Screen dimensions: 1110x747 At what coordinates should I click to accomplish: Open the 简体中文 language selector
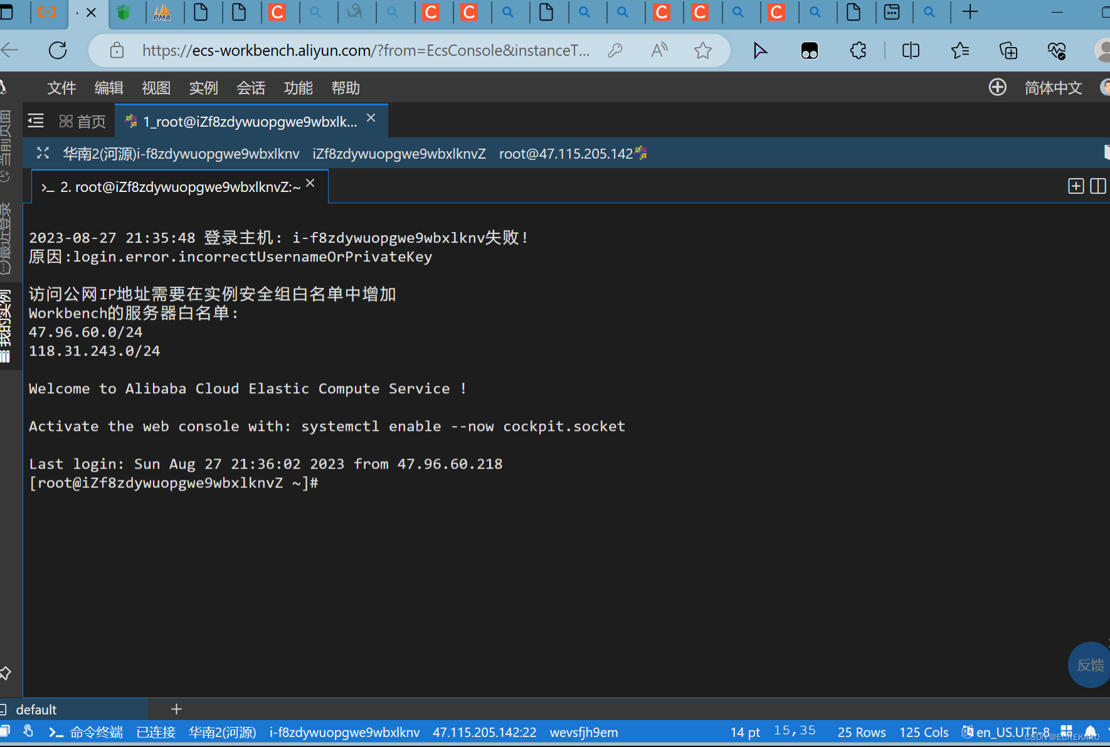[1053, 87]
